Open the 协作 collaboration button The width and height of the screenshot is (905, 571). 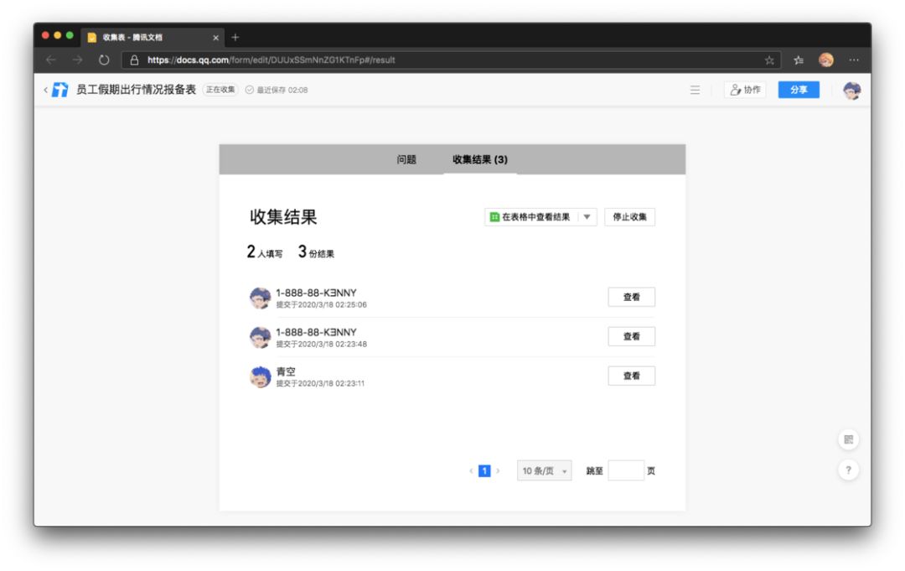tap(745, 90)
